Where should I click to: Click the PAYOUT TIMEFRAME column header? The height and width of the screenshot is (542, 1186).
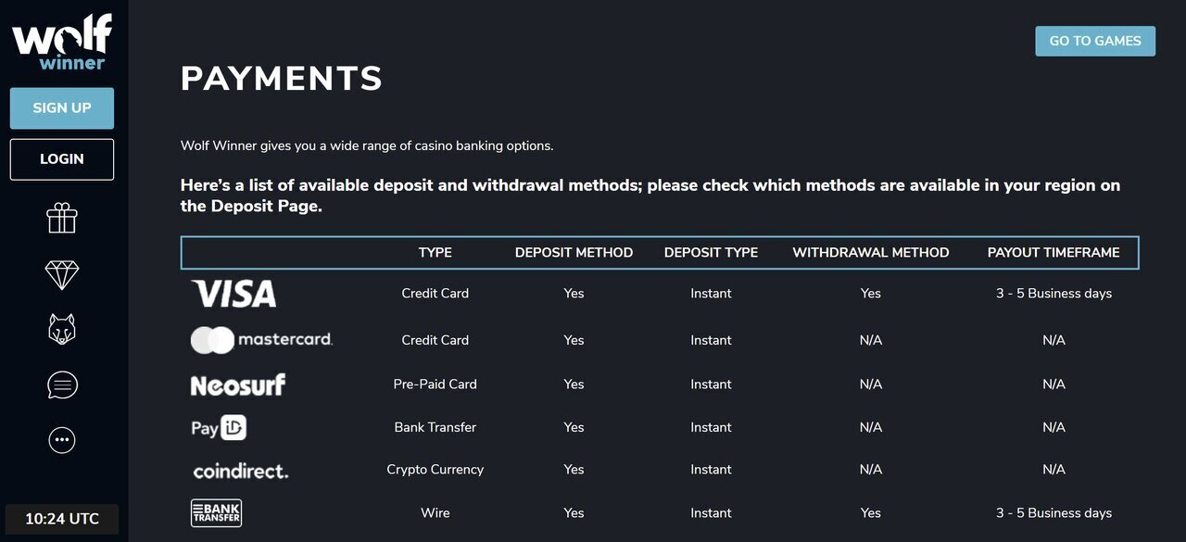(1054, 252)
